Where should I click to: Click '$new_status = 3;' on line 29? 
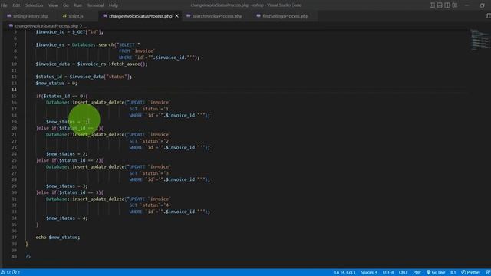click(67, 186)
